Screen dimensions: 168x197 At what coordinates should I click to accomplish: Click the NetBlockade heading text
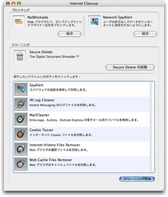point(38,17)
